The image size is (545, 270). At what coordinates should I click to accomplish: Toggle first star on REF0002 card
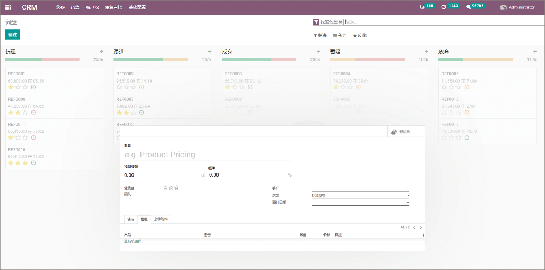119,87
